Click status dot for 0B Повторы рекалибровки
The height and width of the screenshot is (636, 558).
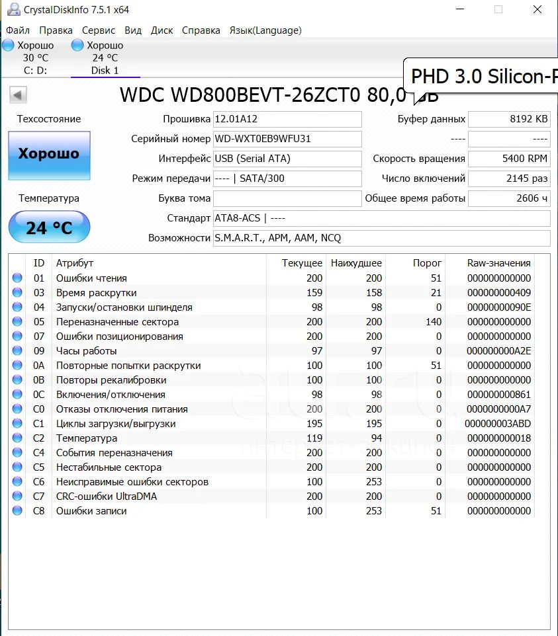[17, 379]
